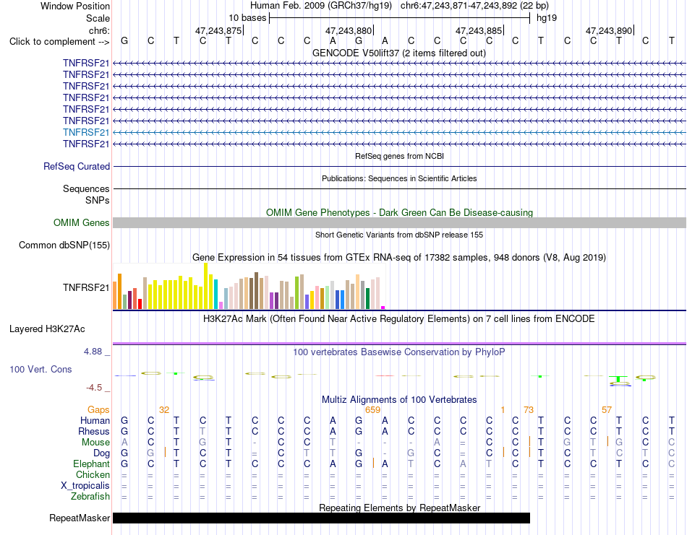Click the chr6: ruler label
The height and width of the screenshot is (535, 687).
[x=99, y=30]
